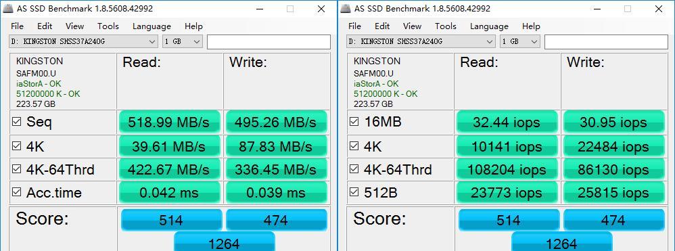Click the iaStorA - OK status in left window
Screen dimensions: 675x251
click(39, 83)
